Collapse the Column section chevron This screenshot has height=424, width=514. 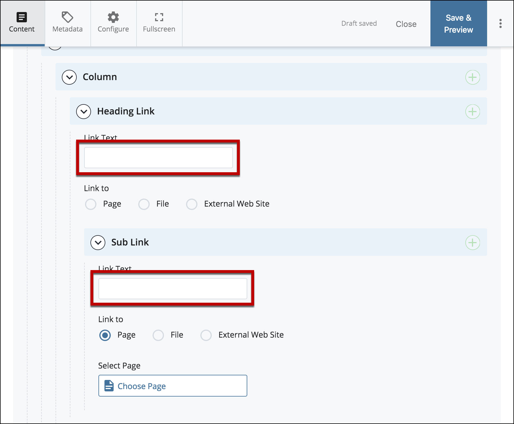point(69,77)
